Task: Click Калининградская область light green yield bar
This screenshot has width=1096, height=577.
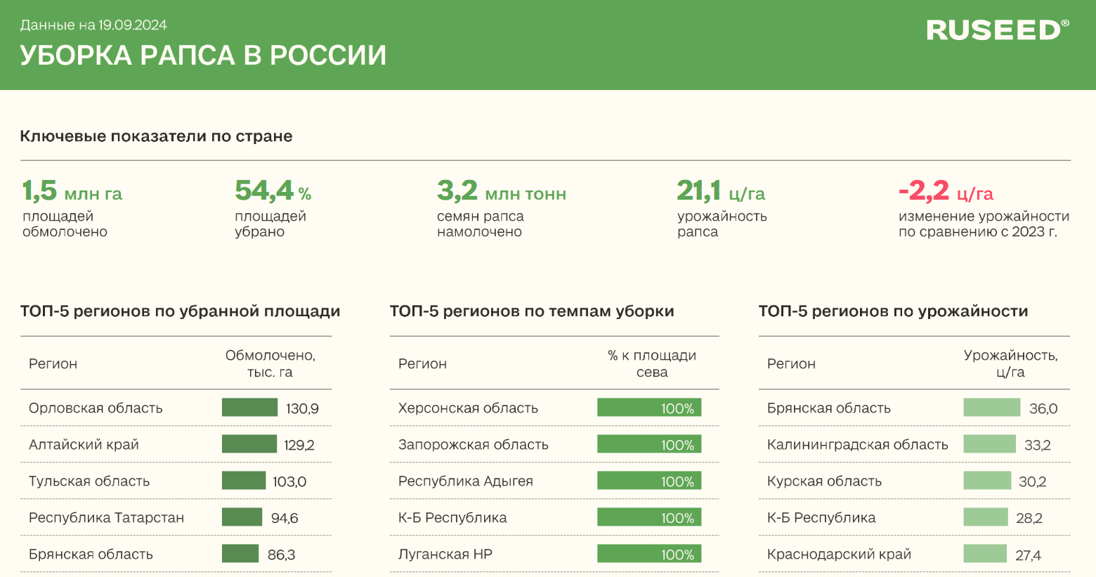Action: (x=989, y=444)
